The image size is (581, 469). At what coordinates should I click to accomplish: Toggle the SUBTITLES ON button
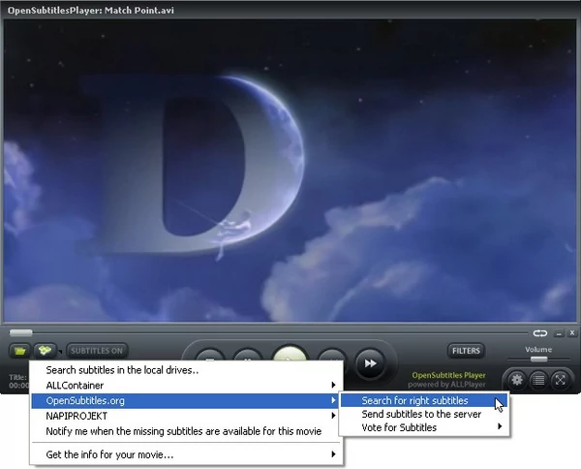click(97, 351)
